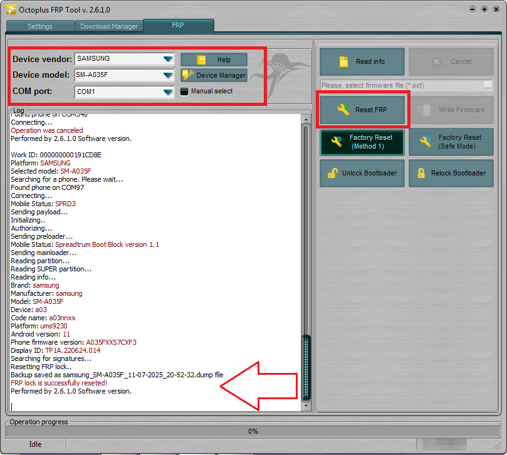Open the Download Manager tab
The image size is (507, 455).
point(109,26)
